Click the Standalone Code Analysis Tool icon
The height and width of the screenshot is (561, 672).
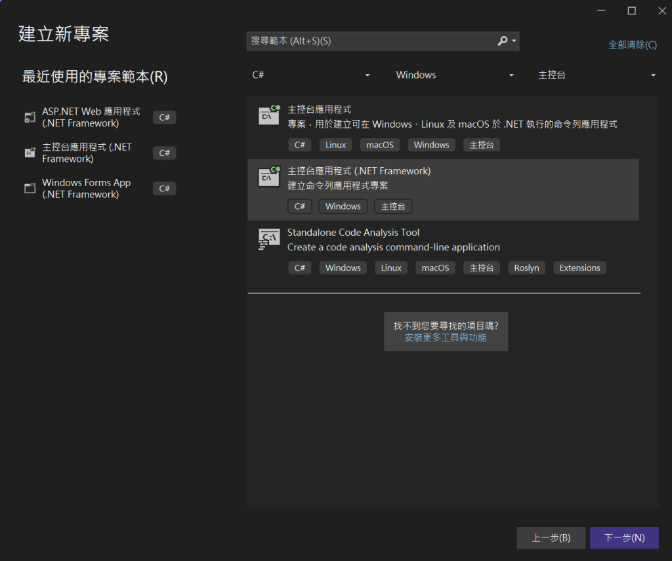[269, 239]
